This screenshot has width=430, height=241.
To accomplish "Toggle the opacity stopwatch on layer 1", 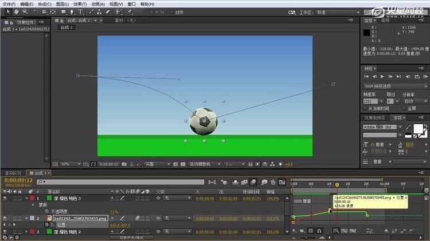I will 46,211.
